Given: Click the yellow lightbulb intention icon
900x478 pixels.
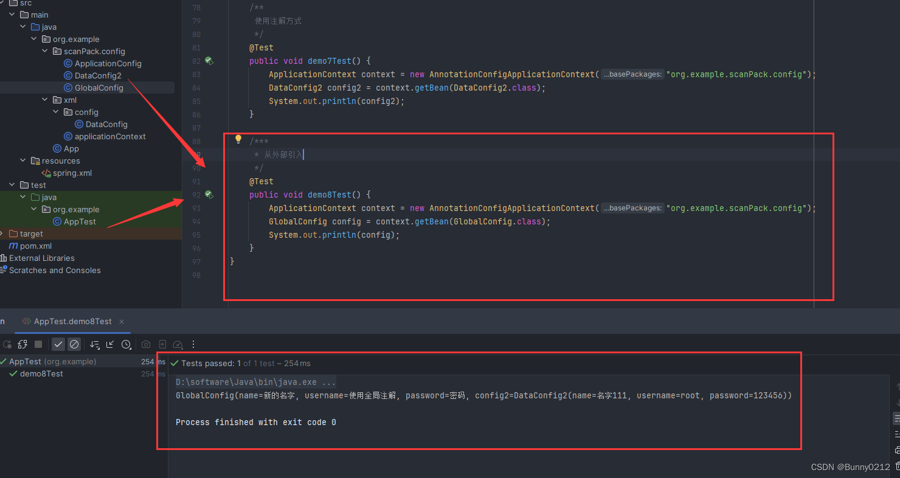Looking at the screenshot, I should 238,140.
